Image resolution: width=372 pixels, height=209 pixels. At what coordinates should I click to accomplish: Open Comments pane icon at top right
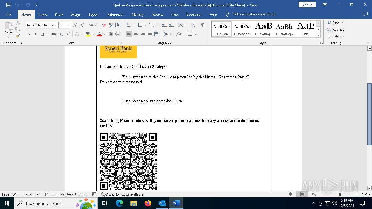(365, 14)
